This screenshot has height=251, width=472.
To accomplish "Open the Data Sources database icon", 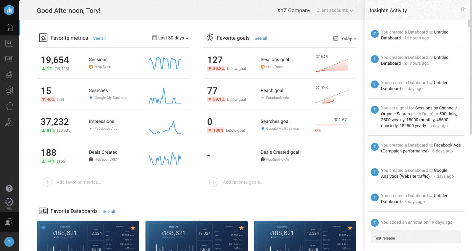I will pyautogui.click(x=9, y=90).
